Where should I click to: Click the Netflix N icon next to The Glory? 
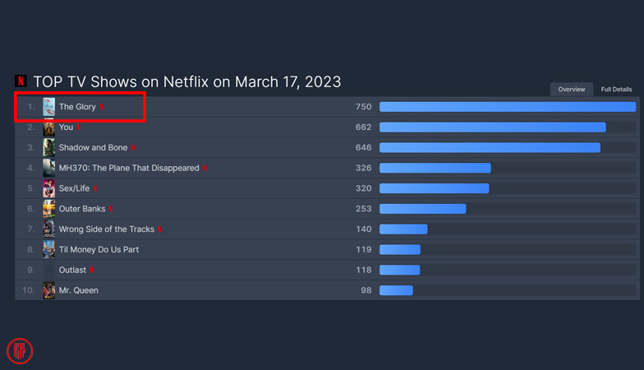click(102, 107)
